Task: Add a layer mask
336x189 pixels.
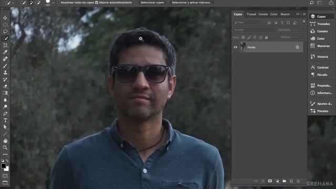Action: pos(270,181)
